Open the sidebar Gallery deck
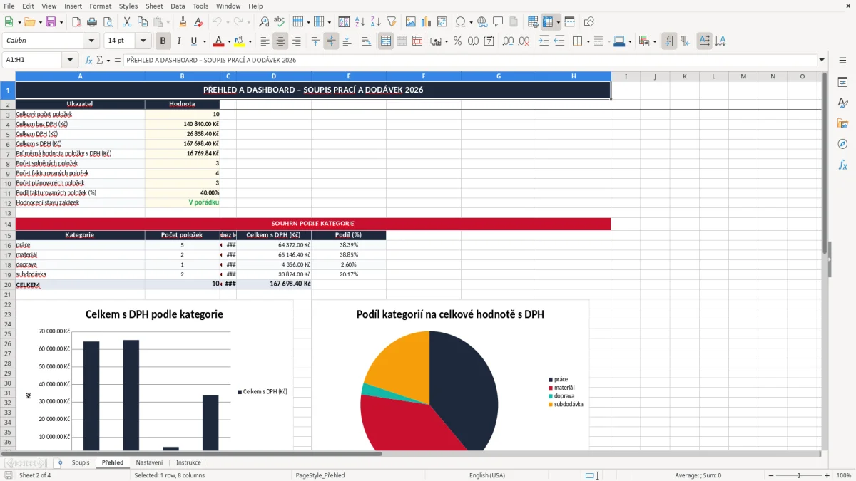The width and height of the screenshot is (856, 481). pyautogui.click(x=842, y=123)
